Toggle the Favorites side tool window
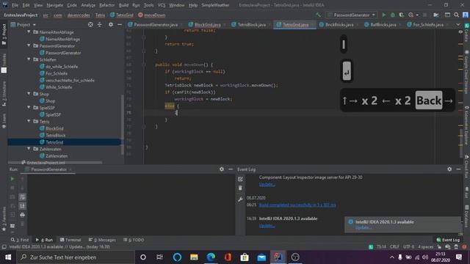Screen dimensions: 470x264 tap(4, 219)
